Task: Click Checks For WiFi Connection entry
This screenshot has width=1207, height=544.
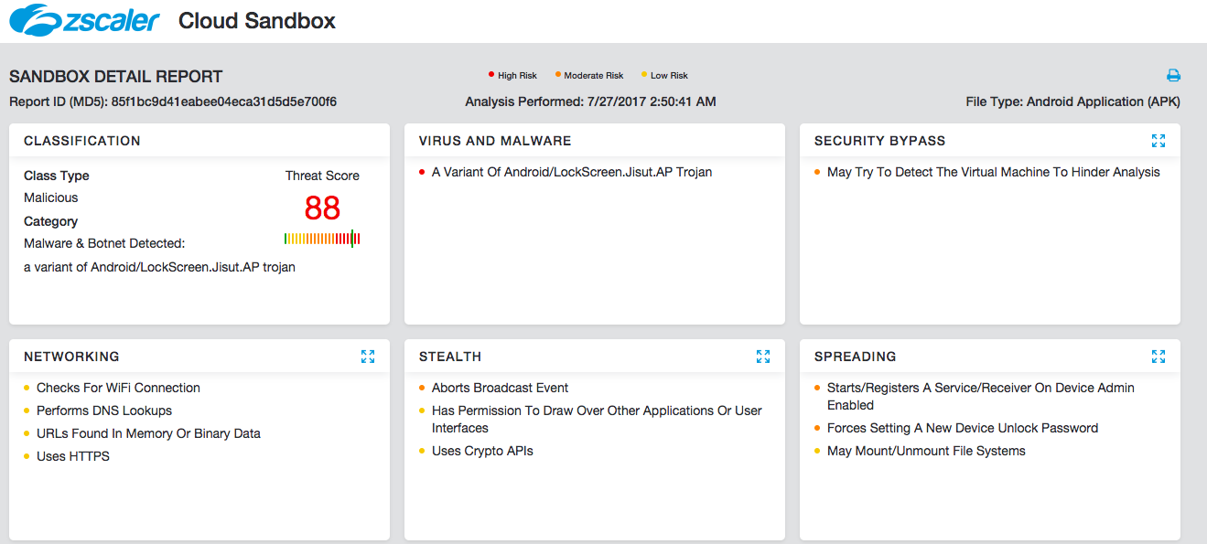Action: coord(118,388)
